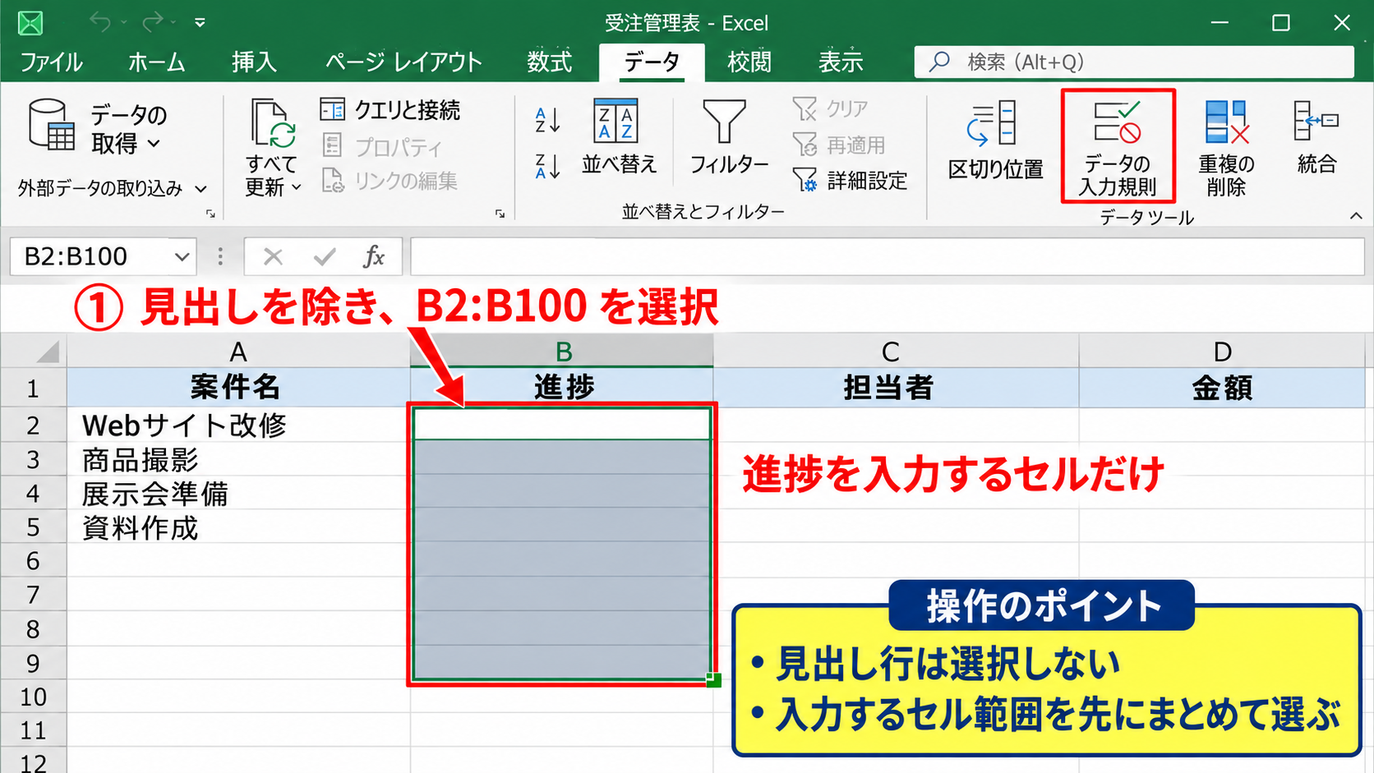This screenshot has height=773, width=1374.
Task: Expand the Name Box dropdown arrow
Action: (182, 257)
